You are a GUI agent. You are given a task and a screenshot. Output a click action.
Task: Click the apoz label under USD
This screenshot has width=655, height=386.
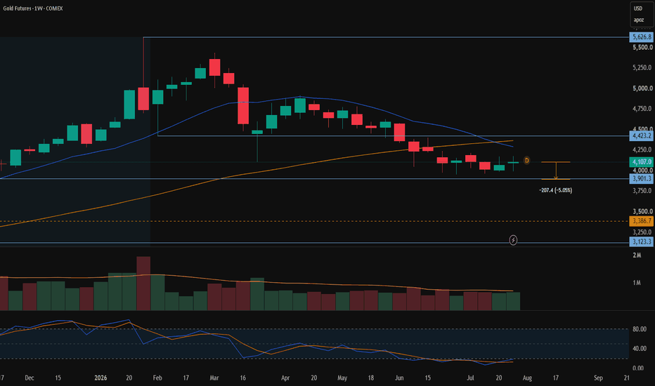[x=638, y=20]
